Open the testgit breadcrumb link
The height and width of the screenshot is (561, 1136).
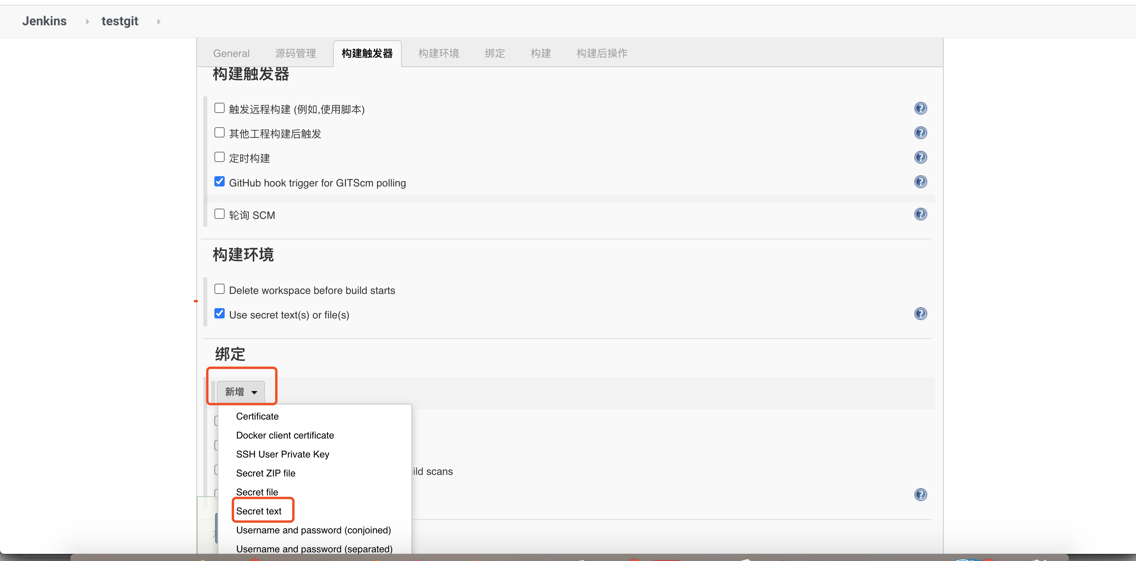119,21
